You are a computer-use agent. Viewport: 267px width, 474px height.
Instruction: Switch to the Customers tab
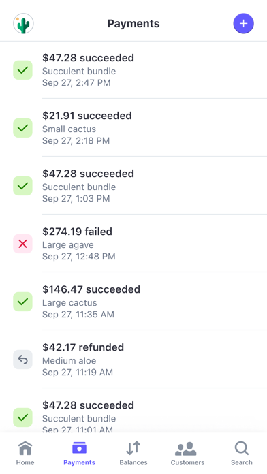(187, 453)
